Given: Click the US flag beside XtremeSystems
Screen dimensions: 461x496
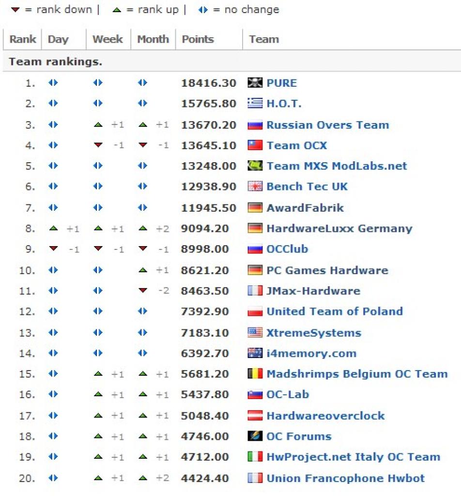Looking at the screenshot, I should 255,332.
